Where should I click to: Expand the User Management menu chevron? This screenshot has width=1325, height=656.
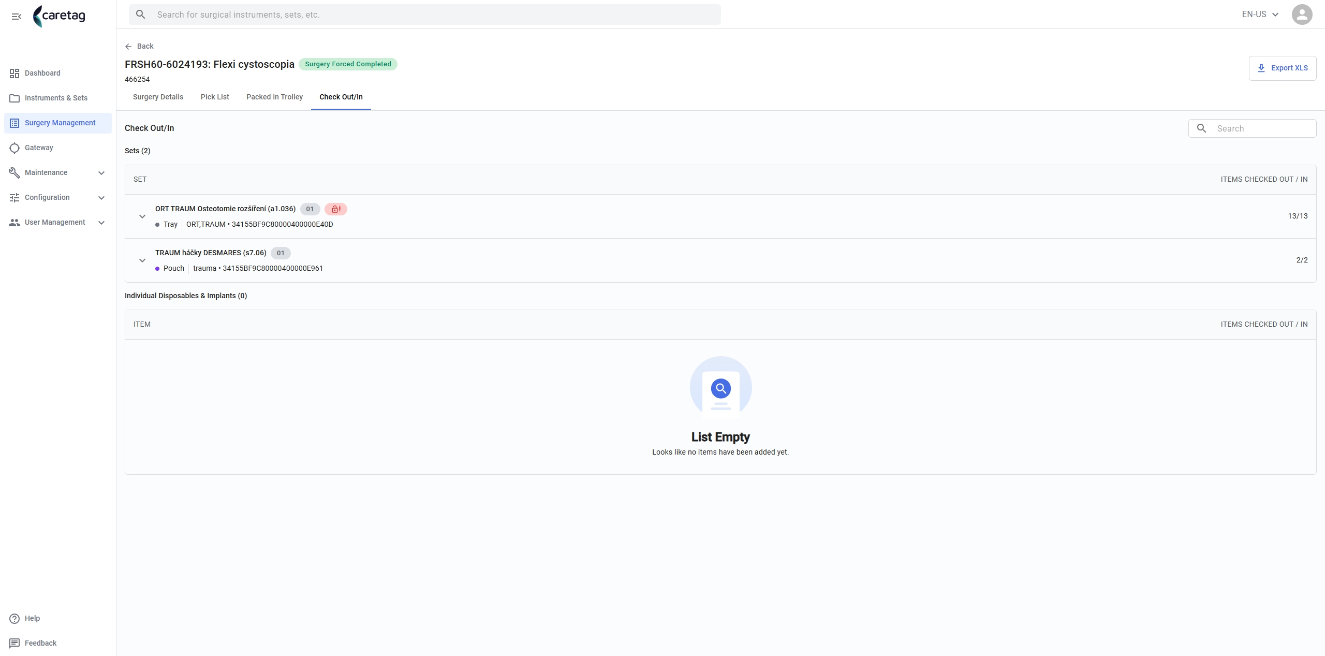point(101,222)
